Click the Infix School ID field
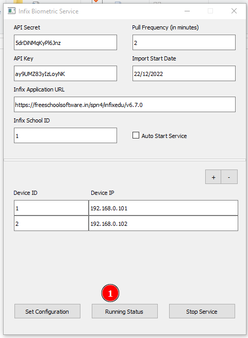The height and width of the screenshot is (338, 248). (x=65, y=135)
